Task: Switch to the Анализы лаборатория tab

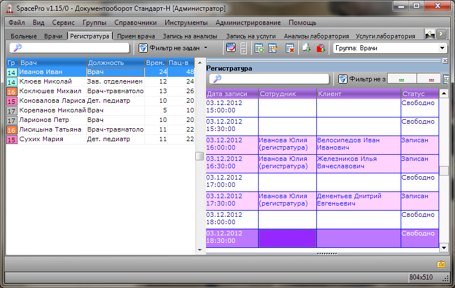Action: 316,36
